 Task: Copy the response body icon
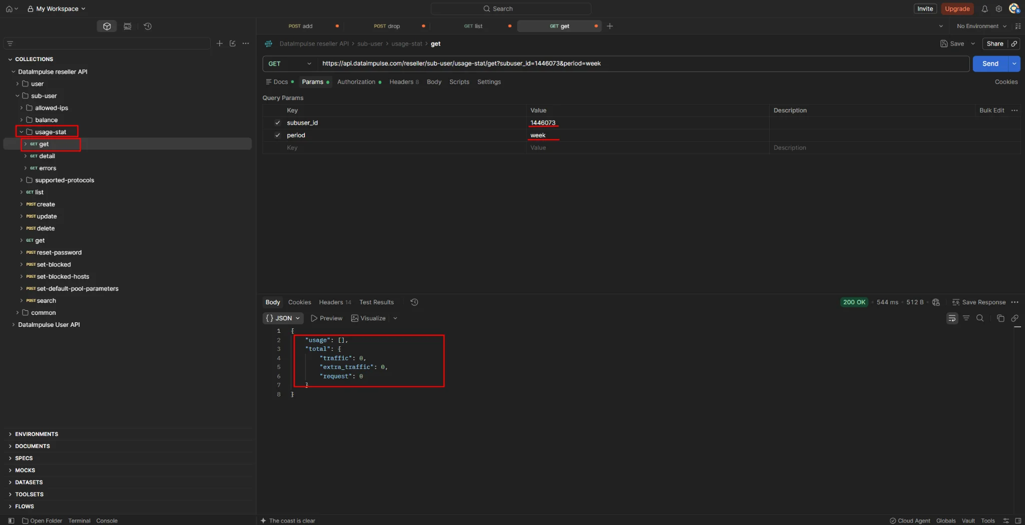1000,318
